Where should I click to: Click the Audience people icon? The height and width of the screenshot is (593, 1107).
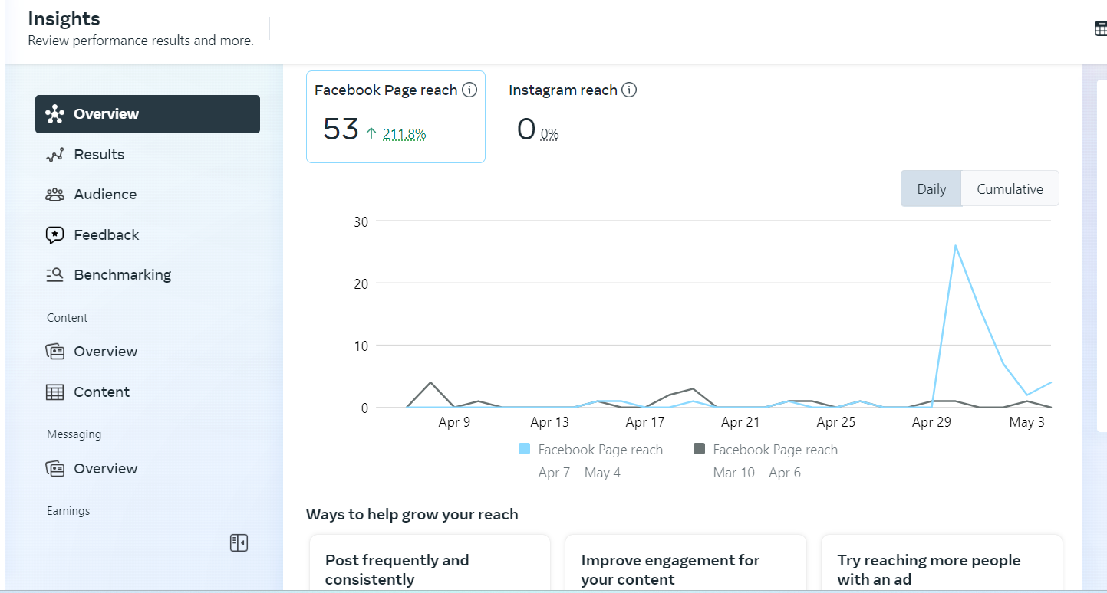tap(54, 195)
